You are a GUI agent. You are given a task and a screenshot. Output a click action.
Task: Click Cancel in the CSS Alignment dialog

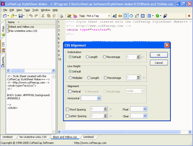click(159, 63)
